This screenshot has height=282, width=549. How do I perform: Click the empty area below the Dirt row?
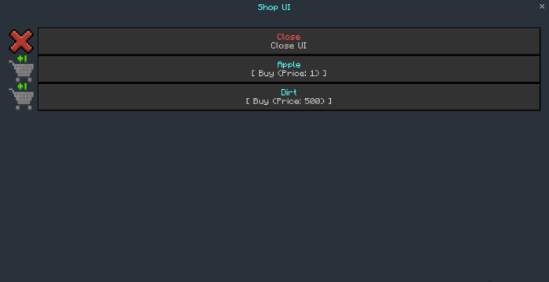[x=274, y=196]
